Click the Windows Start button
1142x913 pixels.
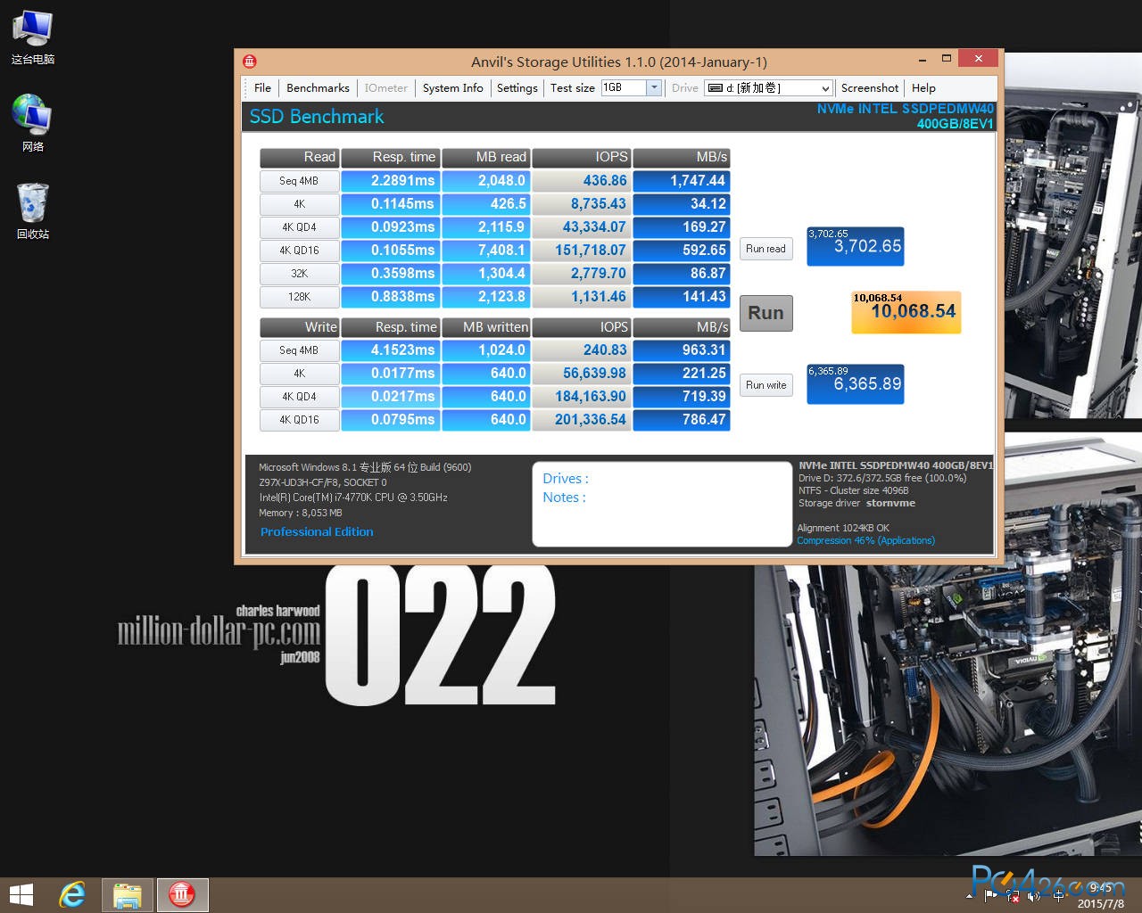[x=21, y=895]
